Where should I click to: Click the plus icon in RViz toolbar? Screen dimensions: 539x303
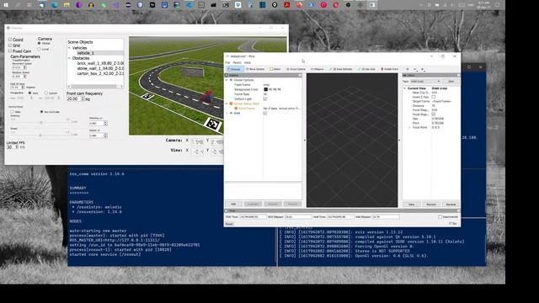(408, 69)
